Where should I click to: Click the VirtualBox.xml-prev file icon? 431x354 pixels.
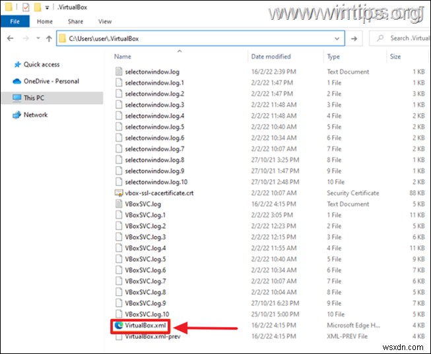coord(119,337)
